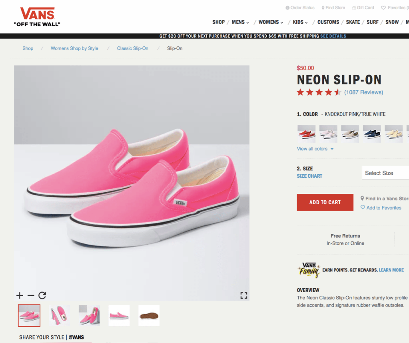Select the red shoe color swatch
This screenshot has height=343, width=409.
[x=306, y=133]
